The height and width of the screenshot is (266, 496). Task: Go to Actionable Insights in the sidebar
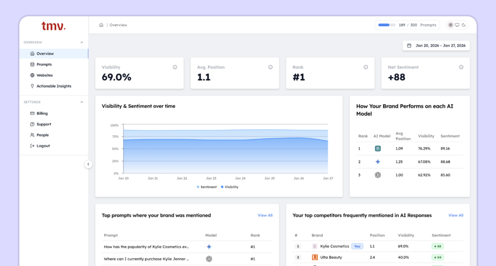(53, 86)
